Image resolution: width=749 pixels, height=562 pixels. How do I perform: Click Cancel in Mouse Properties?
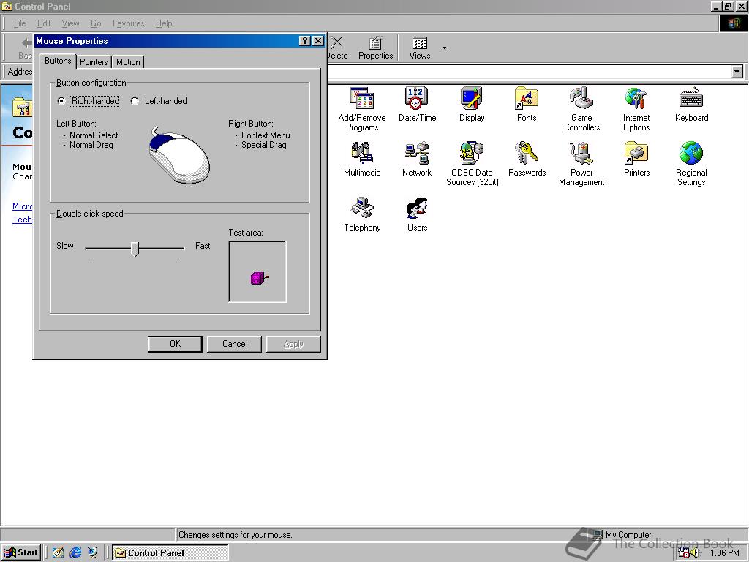234,344
